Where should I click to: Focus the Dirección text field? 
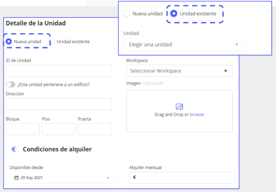pyautogui.click(x=59, y=104)
